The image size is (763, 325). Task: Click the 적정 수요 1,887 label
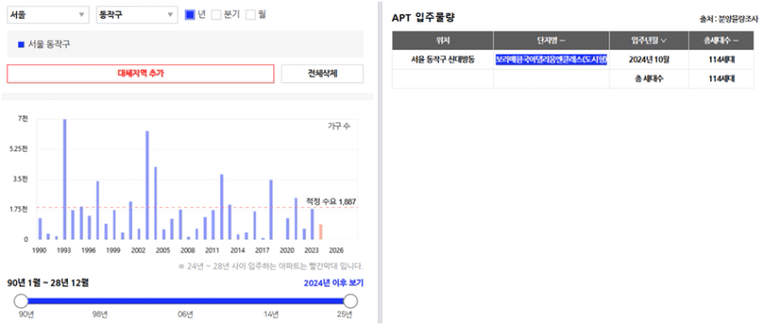point(331,201)
